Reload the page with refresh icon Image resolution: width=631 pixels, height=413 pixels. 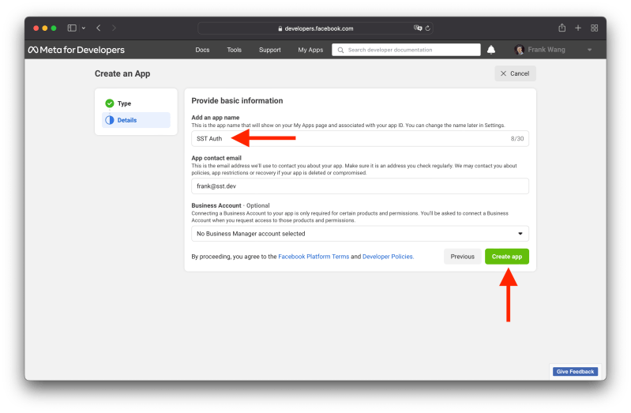[428, 28]
